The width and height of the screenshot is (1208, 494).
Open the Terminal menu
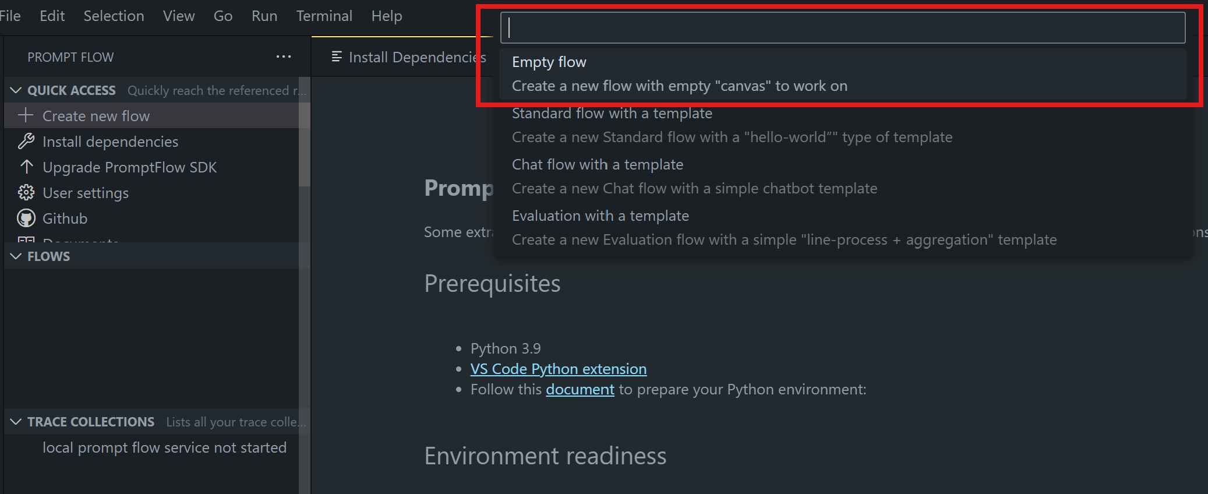[324, 16]
